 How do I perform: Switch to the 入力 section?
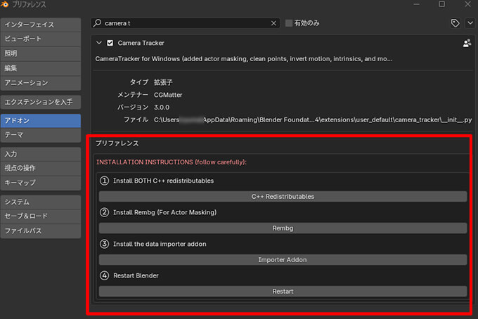click(x=41, y=154)
